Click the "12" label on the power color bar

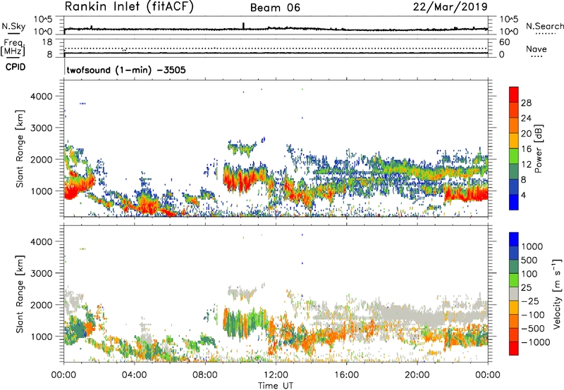click(526, 165)
